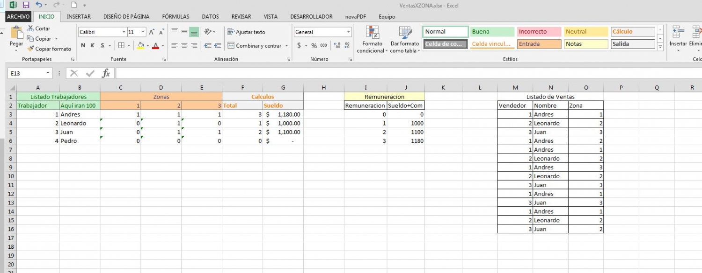702x273 pixels.
Task: Apply the Notas cell style
Action: pos(586,44)
